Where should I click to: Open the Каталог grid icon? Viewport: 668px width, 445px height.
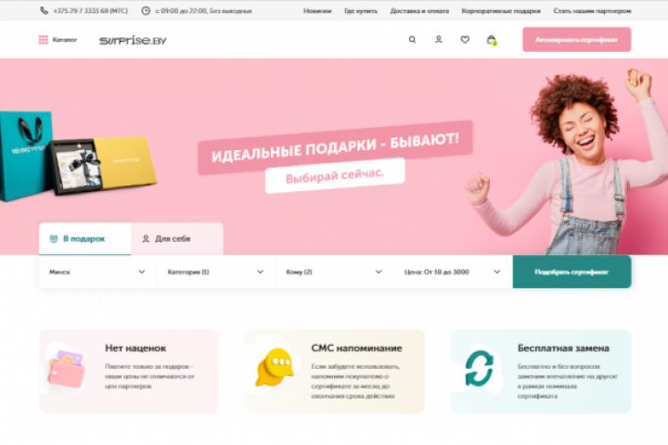[43, 40]
